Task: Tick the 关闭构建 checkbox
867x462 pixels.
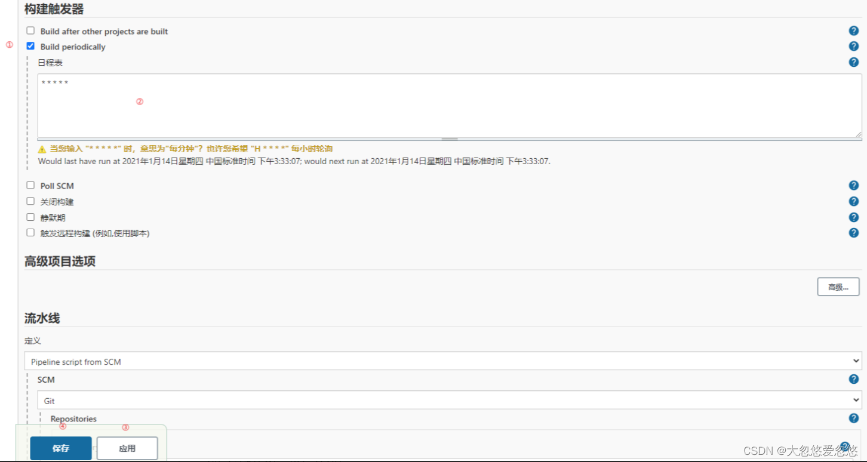Action: 30,201
